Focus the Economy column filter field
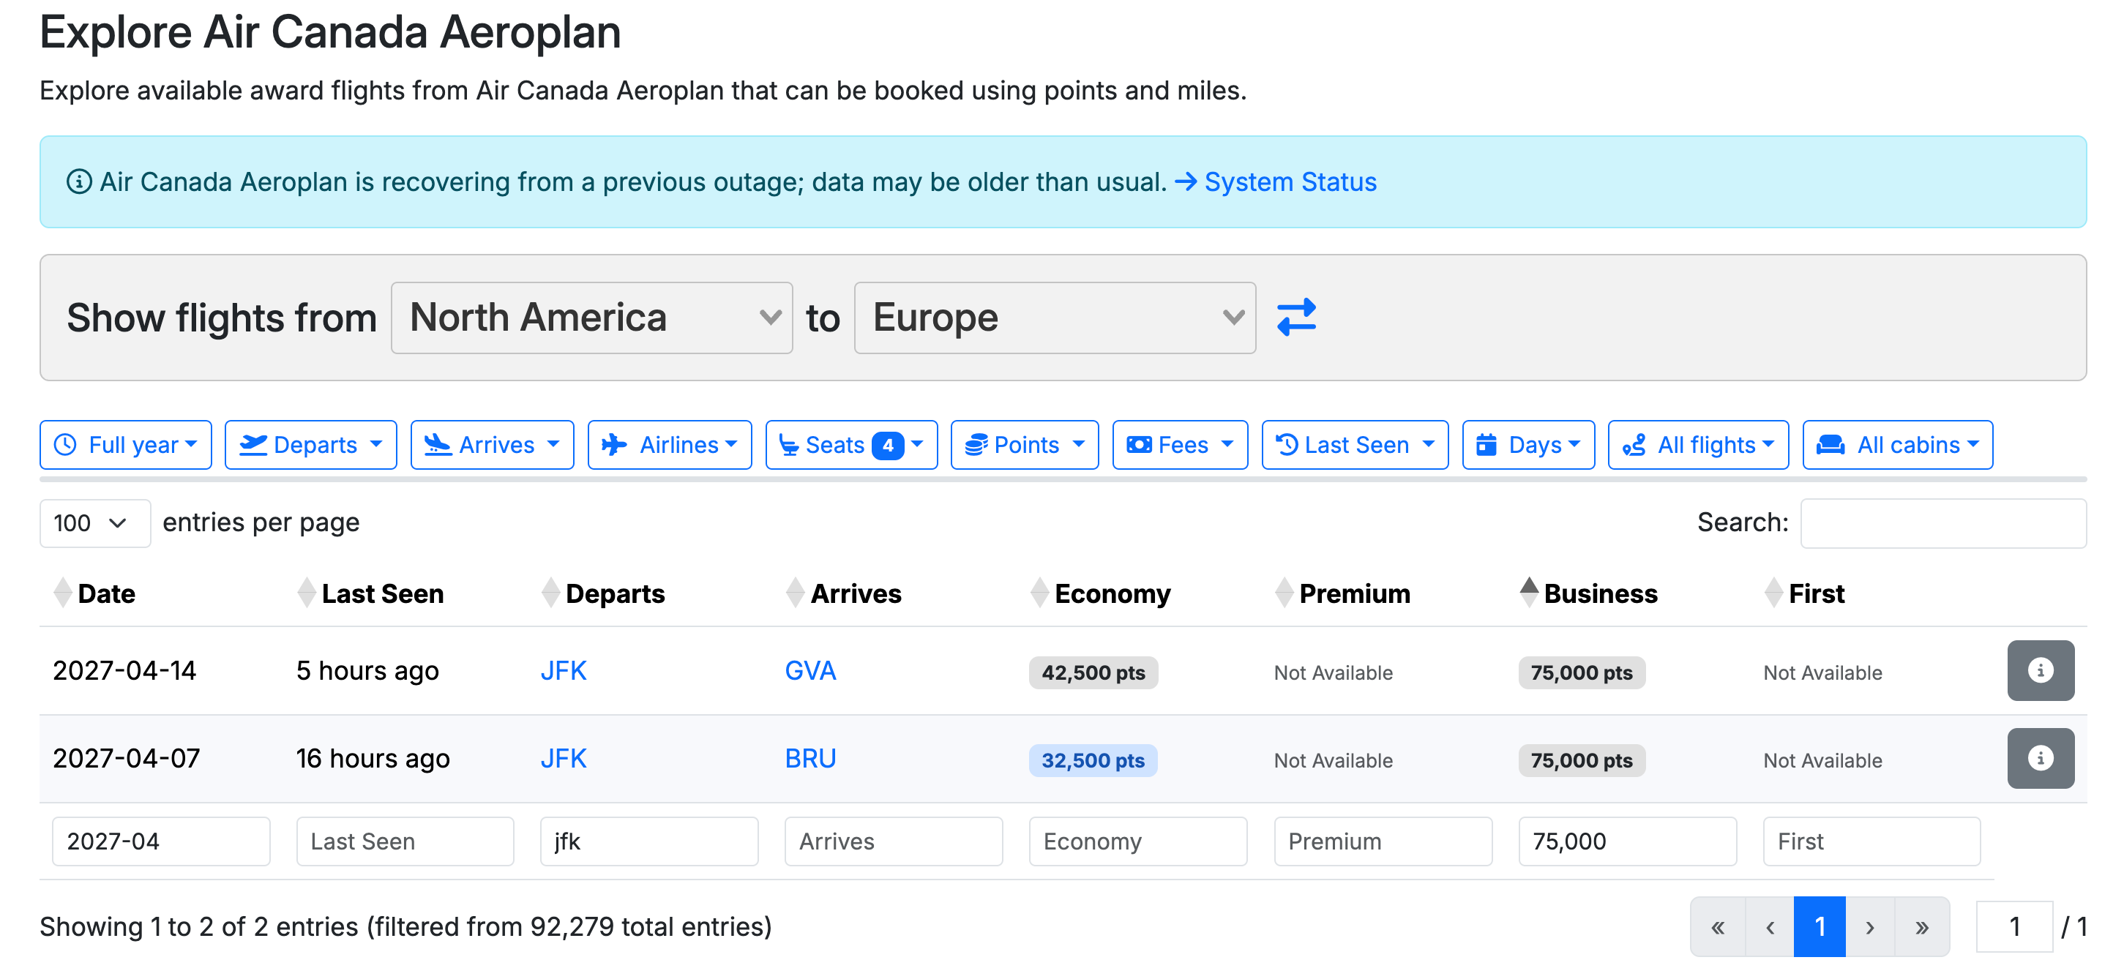Screen dimensions: 2124x960 point(1138,841)
